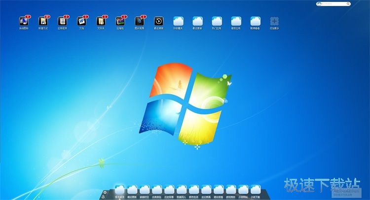Screen dimensions: 370x200
Task: Open dock settings via gear icon
Action: tap(105, 192)
